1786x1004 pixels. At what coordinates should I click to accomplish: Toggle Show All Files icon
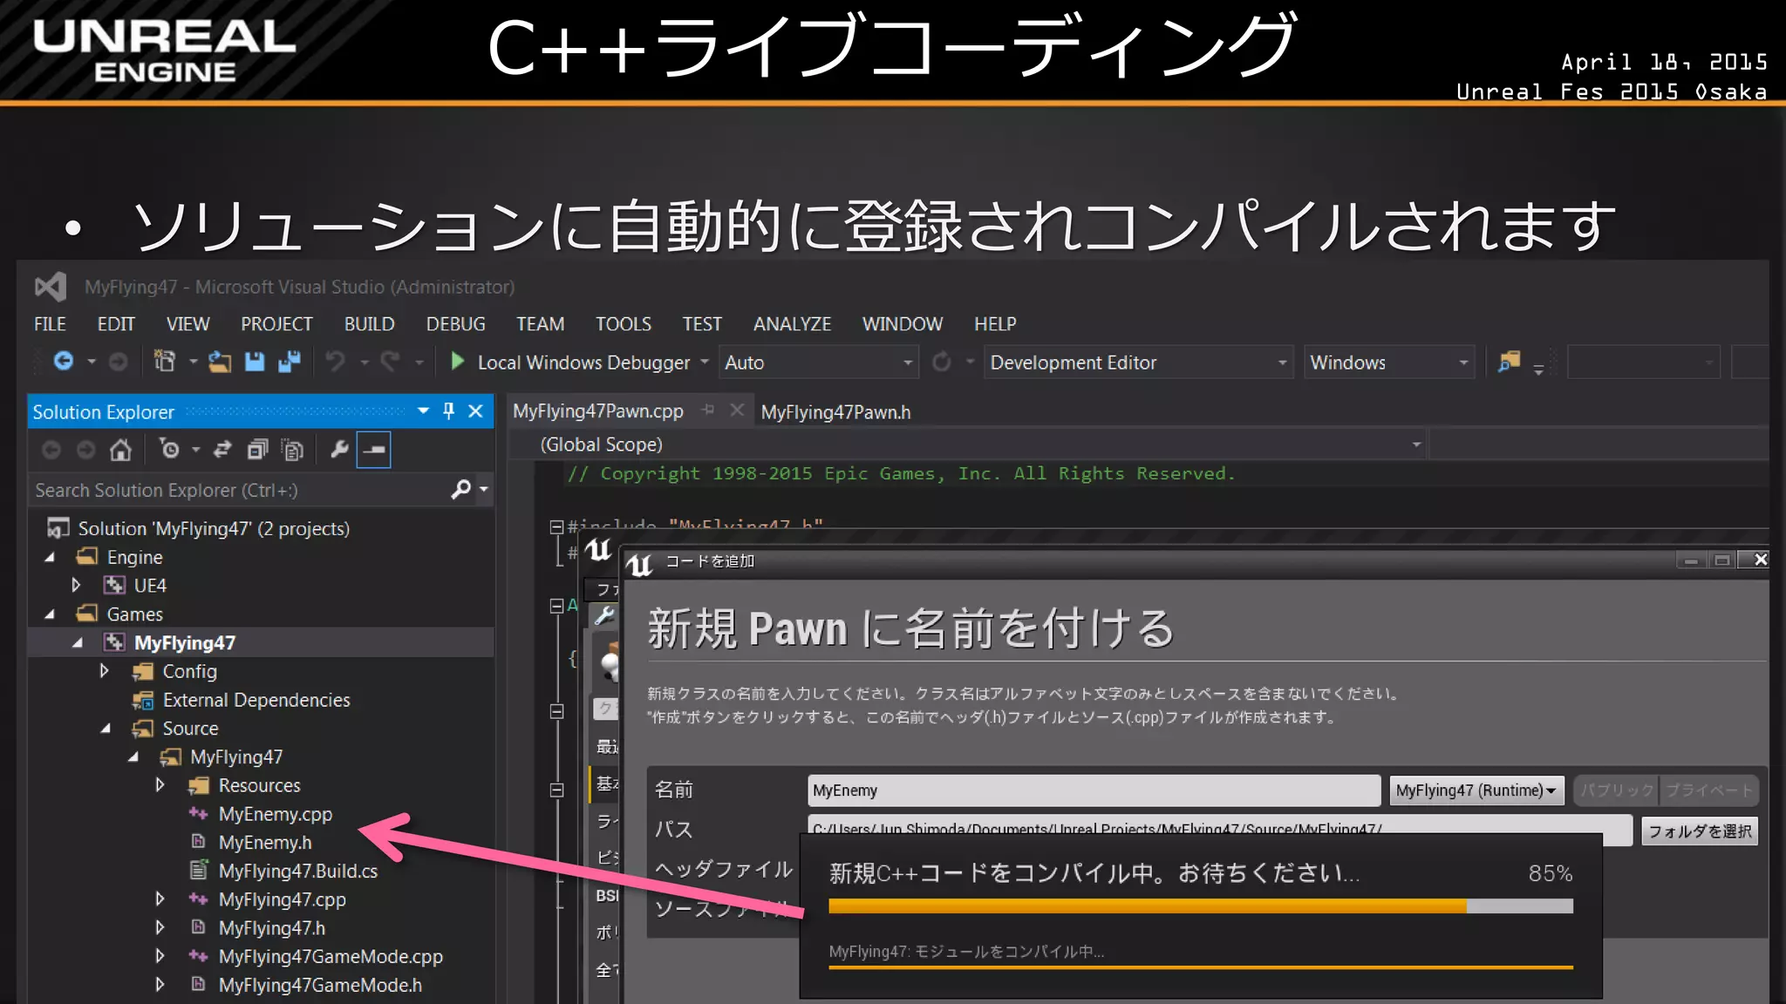coord(293,450)
